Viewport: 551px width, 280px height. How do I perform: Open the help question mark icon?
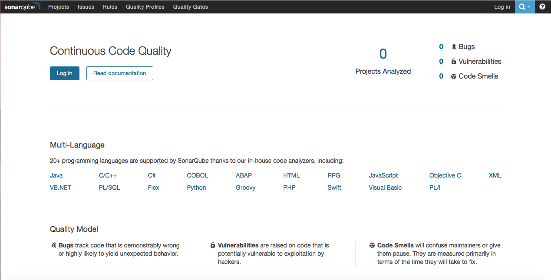(542, 7)
